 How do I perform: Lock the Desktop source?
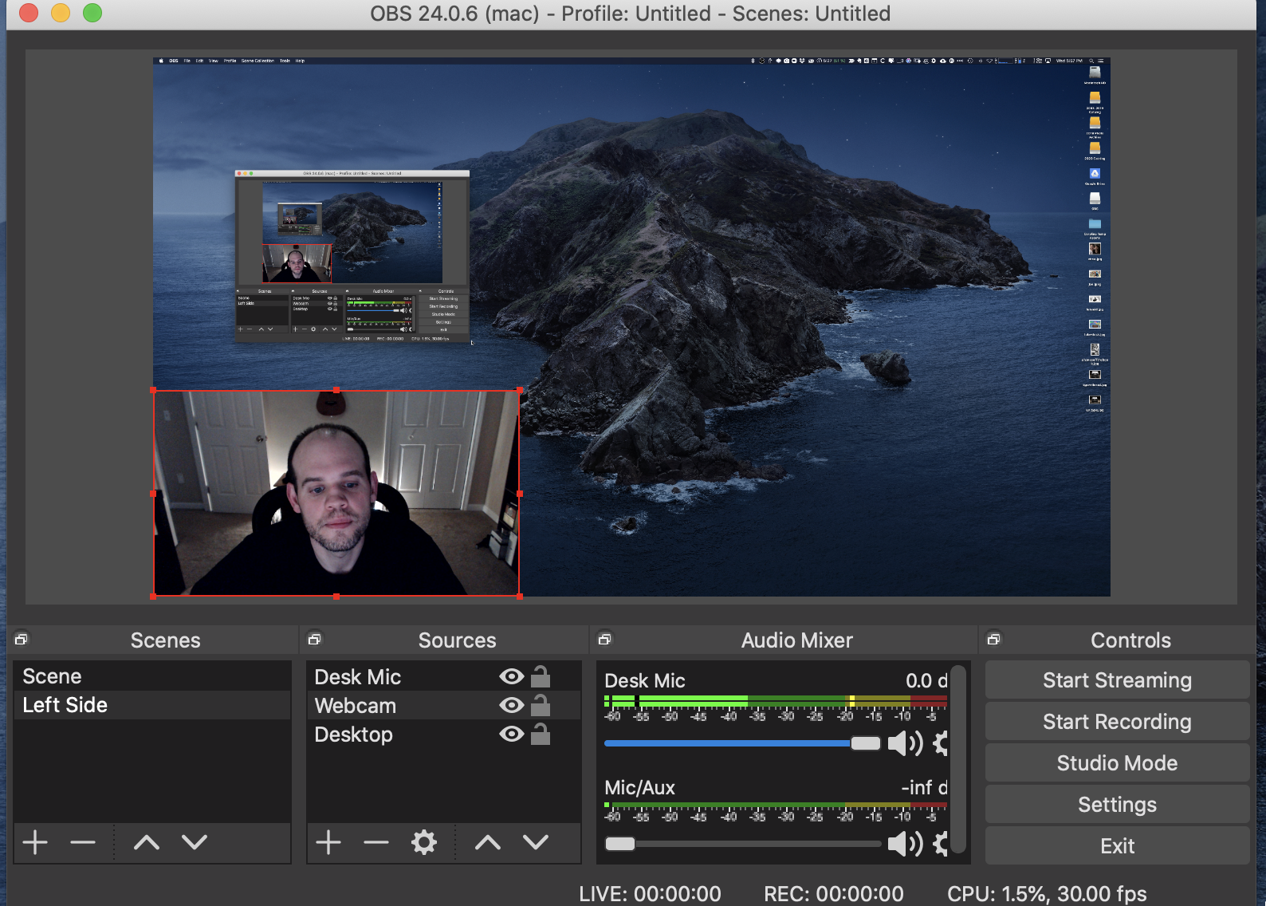[x=541, y=735]
